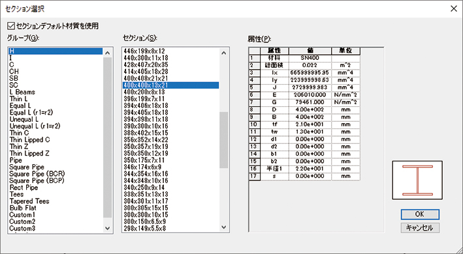
Task: Click up arrow of section list scrollbar
Action: tap(223, 53)
